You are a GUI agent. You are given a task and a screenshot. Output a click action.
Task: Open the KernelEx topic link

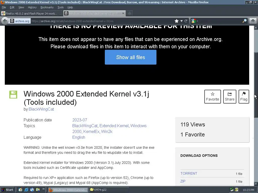click(x=91, y=131)
